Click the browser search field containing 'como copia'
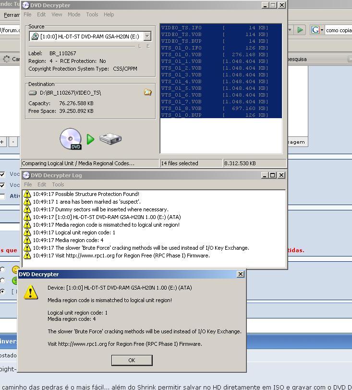The width and height of the screenshot is (352, 390). click(x=339, y=30)
